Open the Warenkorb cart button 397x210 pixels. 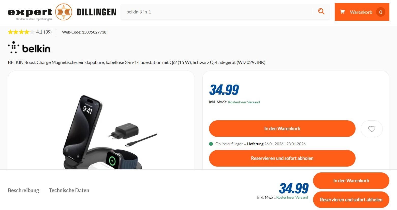pos(362,12)
